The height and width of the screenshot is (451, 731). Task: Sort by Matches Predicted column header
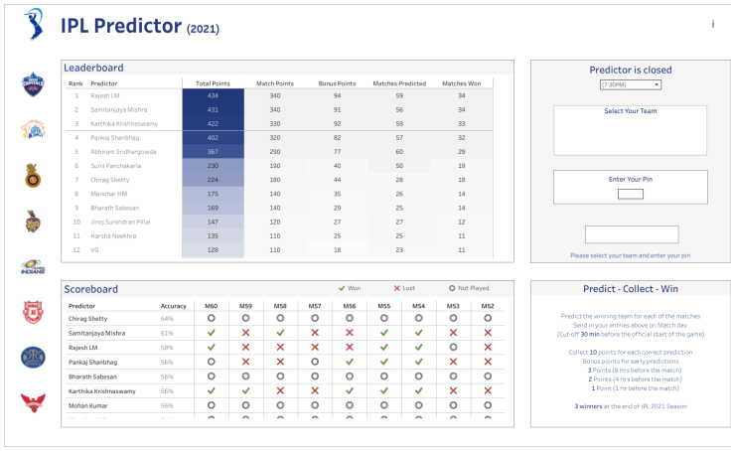point(399,83)
